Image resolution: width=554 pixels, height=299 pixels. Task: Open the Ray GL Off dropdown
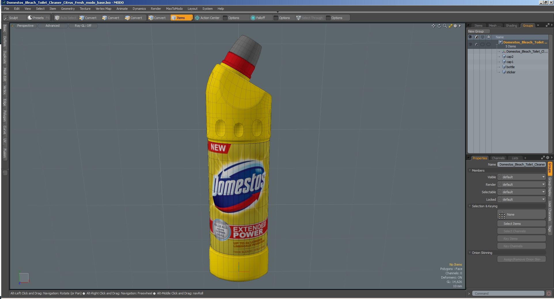83,26
